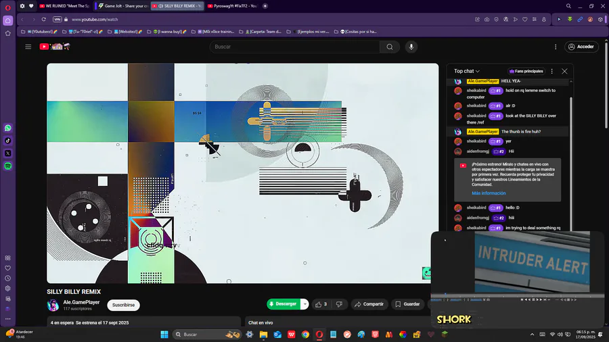Open TikTok in Opera sidebar
The image size is (609, 342).
click(x=7, y=141)
